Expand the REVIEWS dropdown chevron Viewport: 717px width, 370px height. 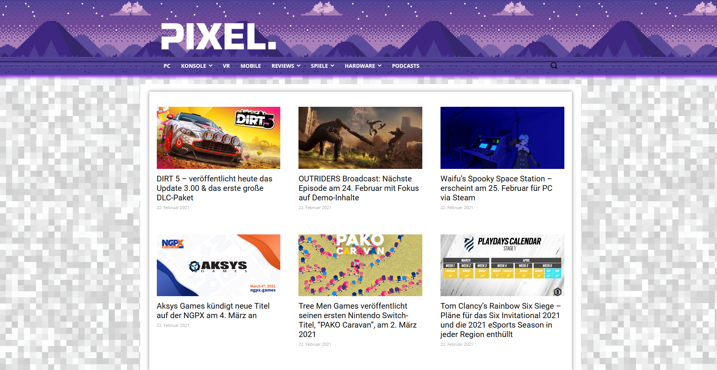(299, 66)
